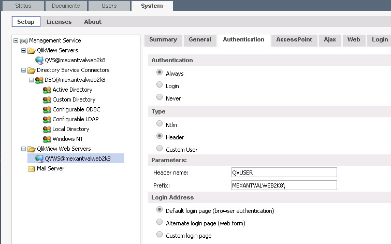Switch to the AccessPoint settings tab

[x=294, y=40]
